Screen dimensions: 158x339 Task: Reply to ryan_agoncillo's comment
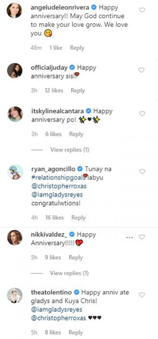click(x=78, y=218)
